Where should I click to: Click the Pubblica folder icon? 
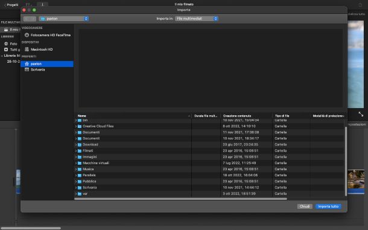(x=80, y=181)
